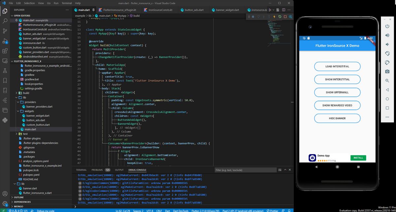396x212 pixels.
Task: Tap LOAD INTERSTITIAL in the emulator app
Action: coord(337,66)
